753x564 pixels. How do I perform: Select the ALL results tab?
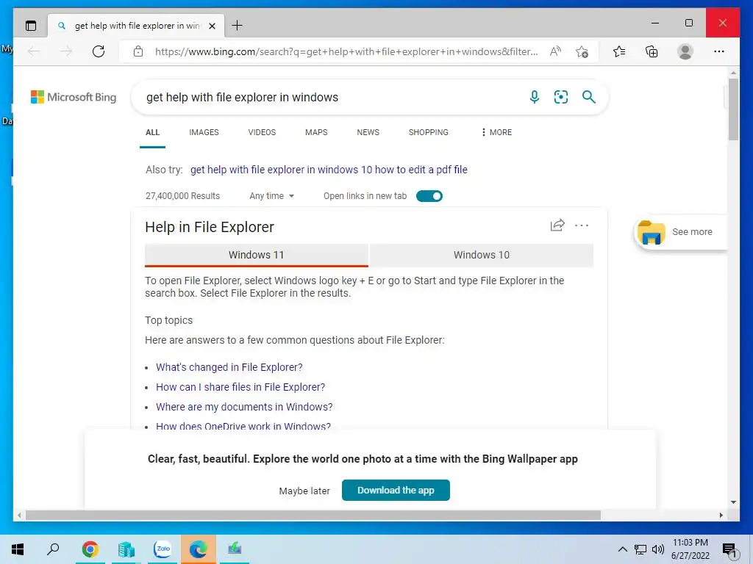[x=153, y=132]
